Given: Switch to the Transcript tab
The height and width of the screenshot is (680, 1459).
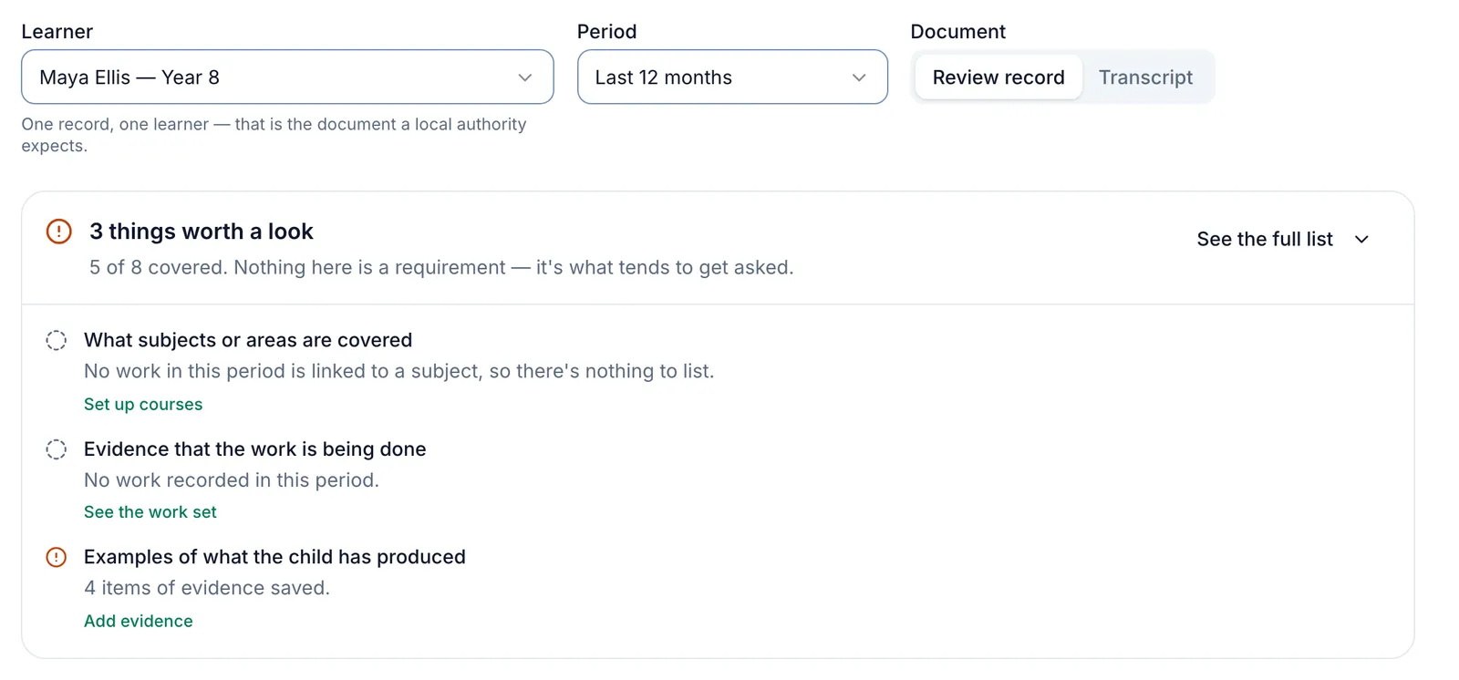Looking at the screenshot, I should click(x=1145, y=77).
